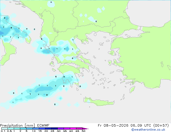This screenshot has height=132, width=171.
Task: Click the '06..09 UTC' time label
Action: (x=141, y=126)
